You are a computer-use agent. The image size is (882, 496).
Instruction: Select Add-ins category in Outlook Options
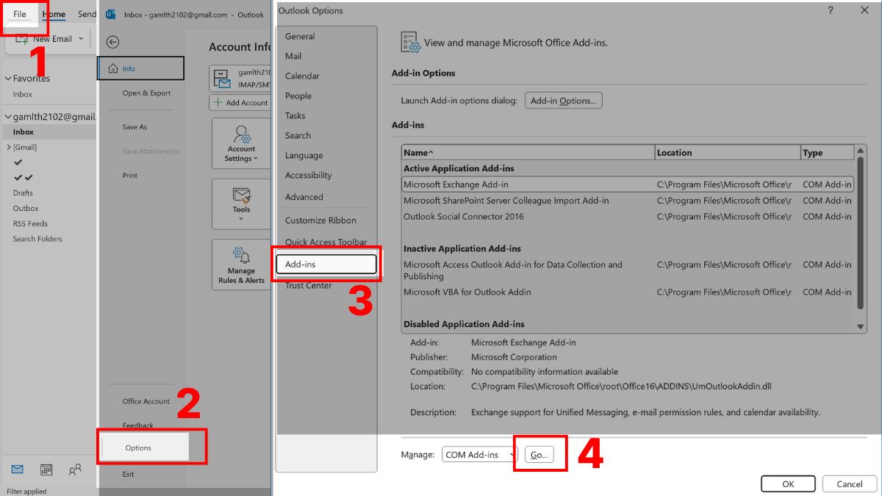click(x=326, y=264)
